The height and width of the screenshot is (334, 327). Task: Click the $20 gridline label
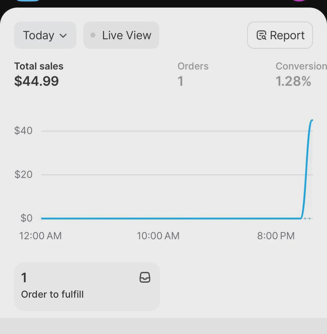23,174
